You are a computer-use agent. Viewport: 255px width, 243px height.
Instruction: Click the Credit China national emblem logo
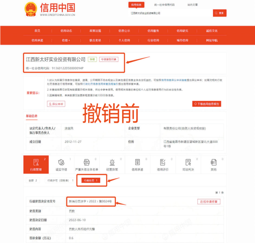coord(31,9)
